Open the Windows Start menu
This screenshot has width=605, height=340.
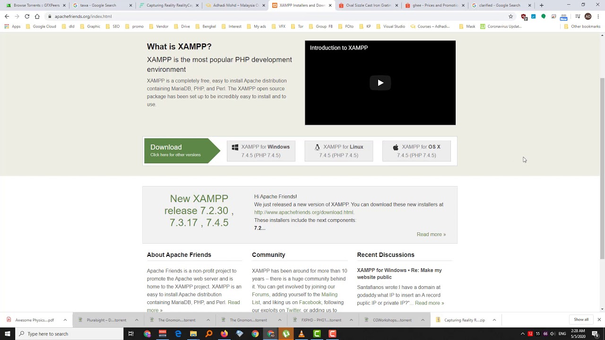tap(7, 334)
